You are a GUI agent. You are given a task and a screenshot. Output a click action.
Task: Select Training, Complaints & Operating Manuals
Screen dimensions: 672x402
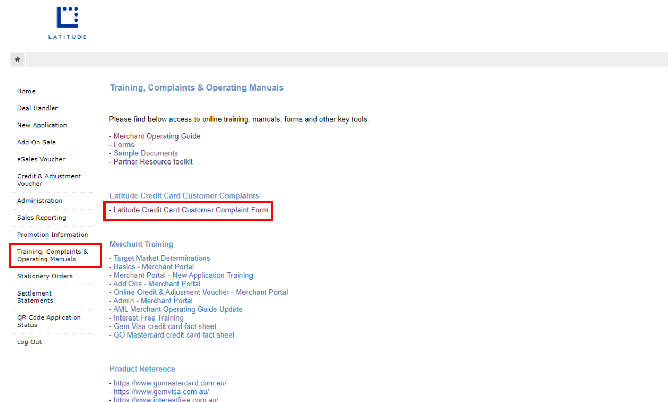52,256
